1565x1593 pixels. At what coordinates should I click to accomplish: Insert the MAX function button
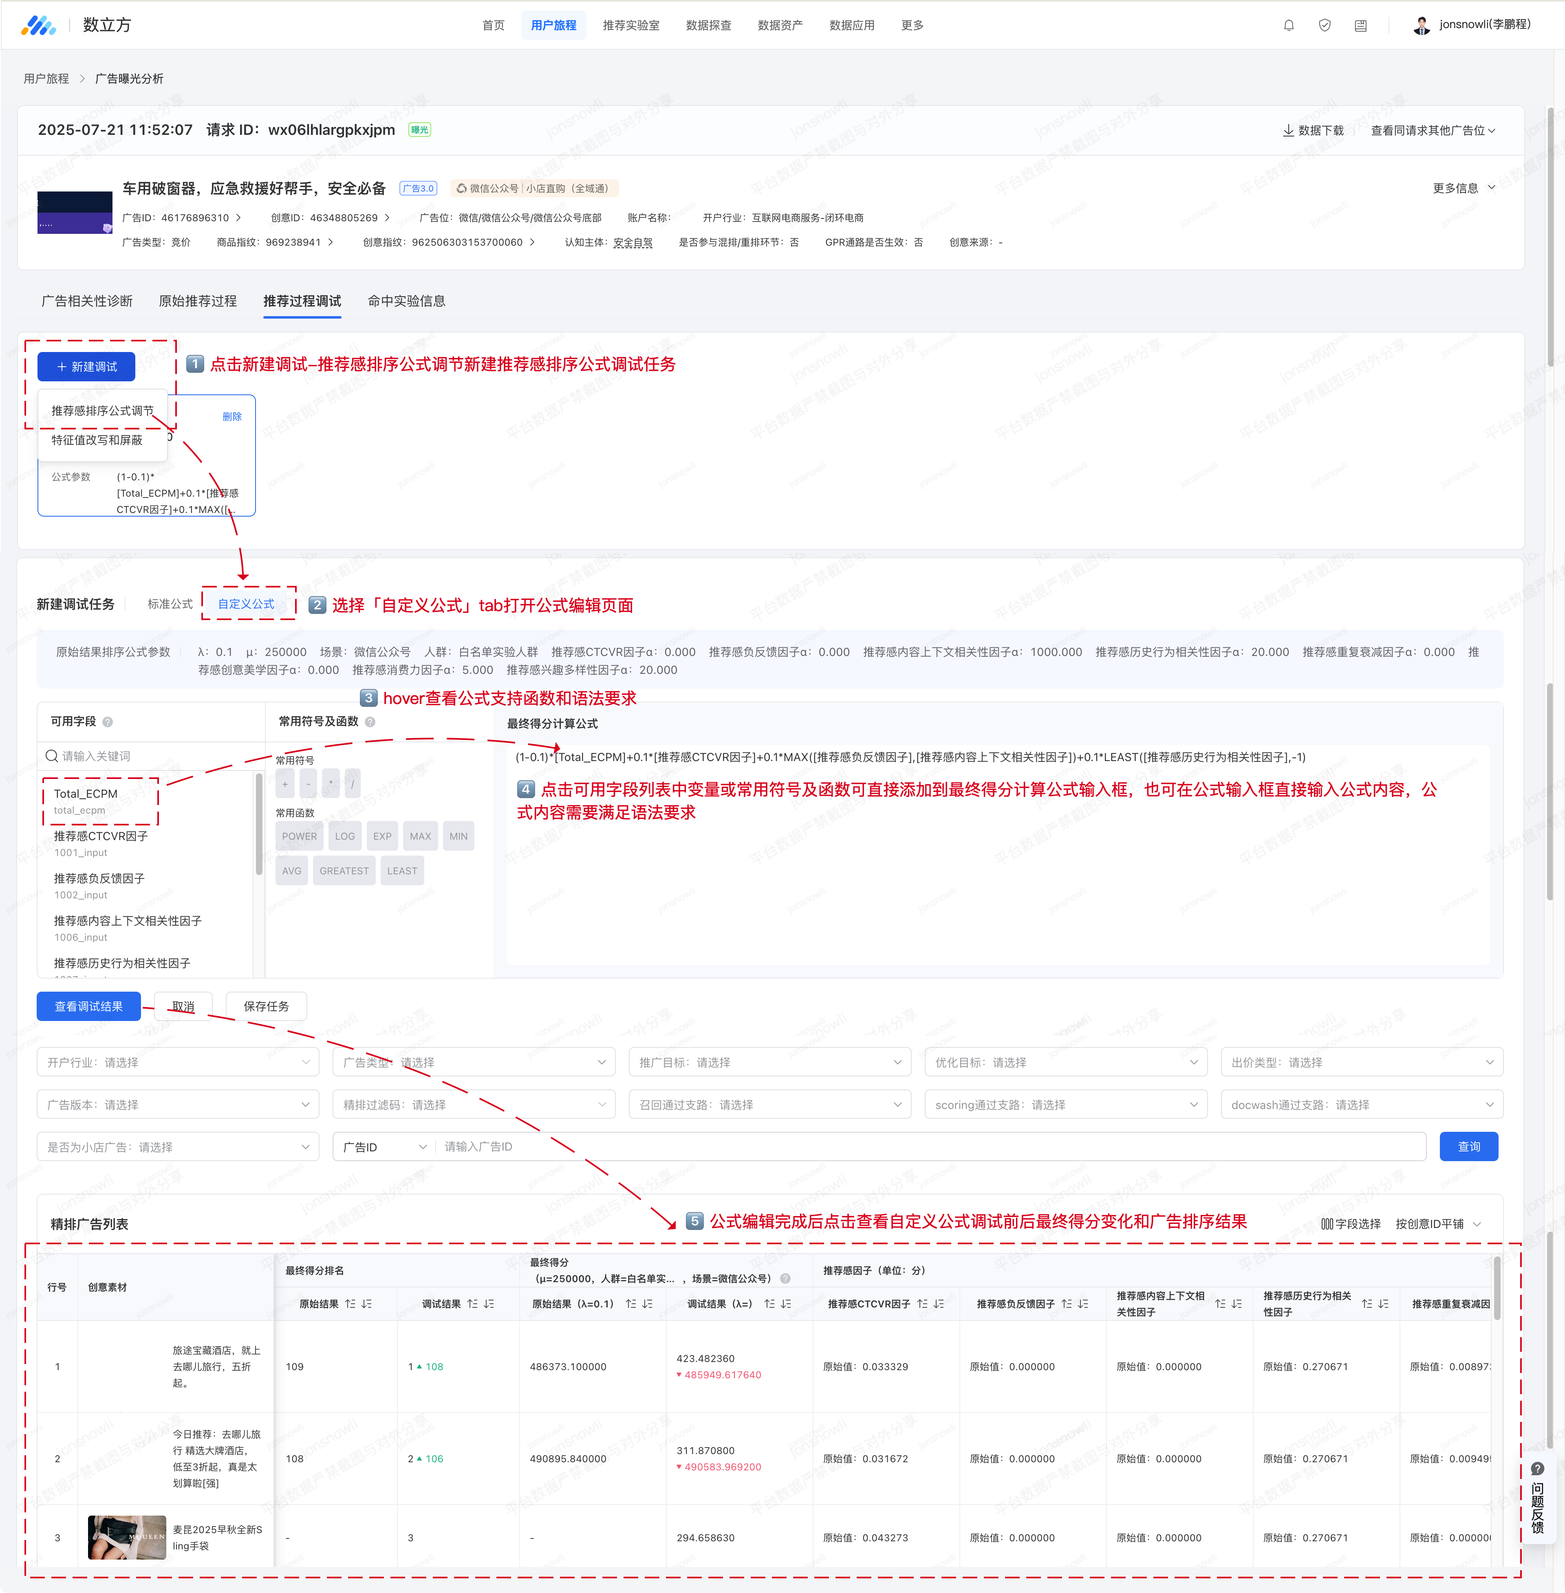(x=420, y=836)
